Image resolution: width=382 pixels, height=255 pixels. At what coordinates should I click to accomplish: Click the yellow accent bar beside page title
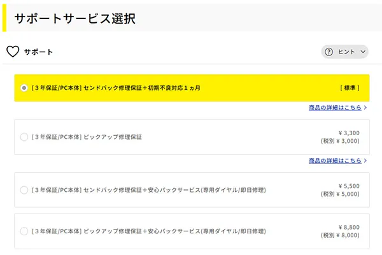(4, 18)
